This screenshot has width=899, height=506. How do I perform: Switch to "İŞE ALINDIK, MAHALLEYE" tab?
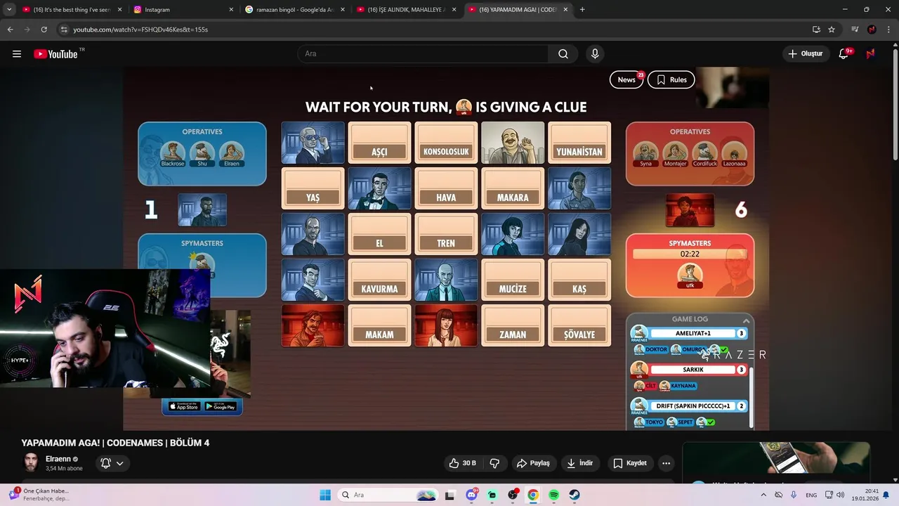click(405, 10)
